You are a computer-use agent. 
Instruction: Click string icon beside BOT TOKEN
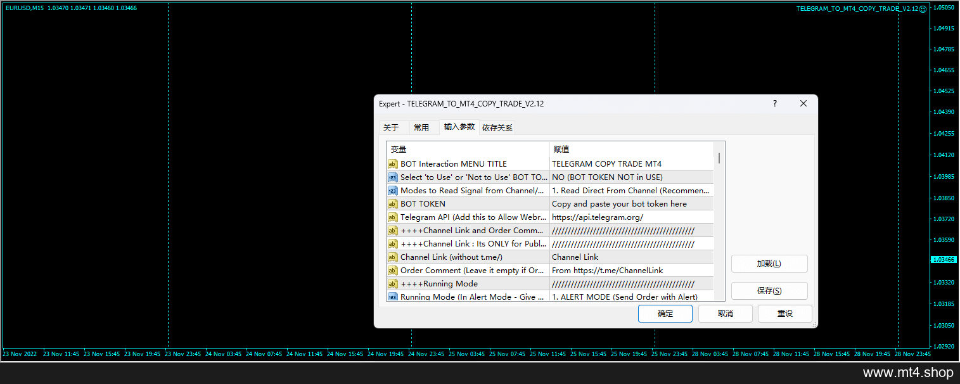(x=392, y=204)
